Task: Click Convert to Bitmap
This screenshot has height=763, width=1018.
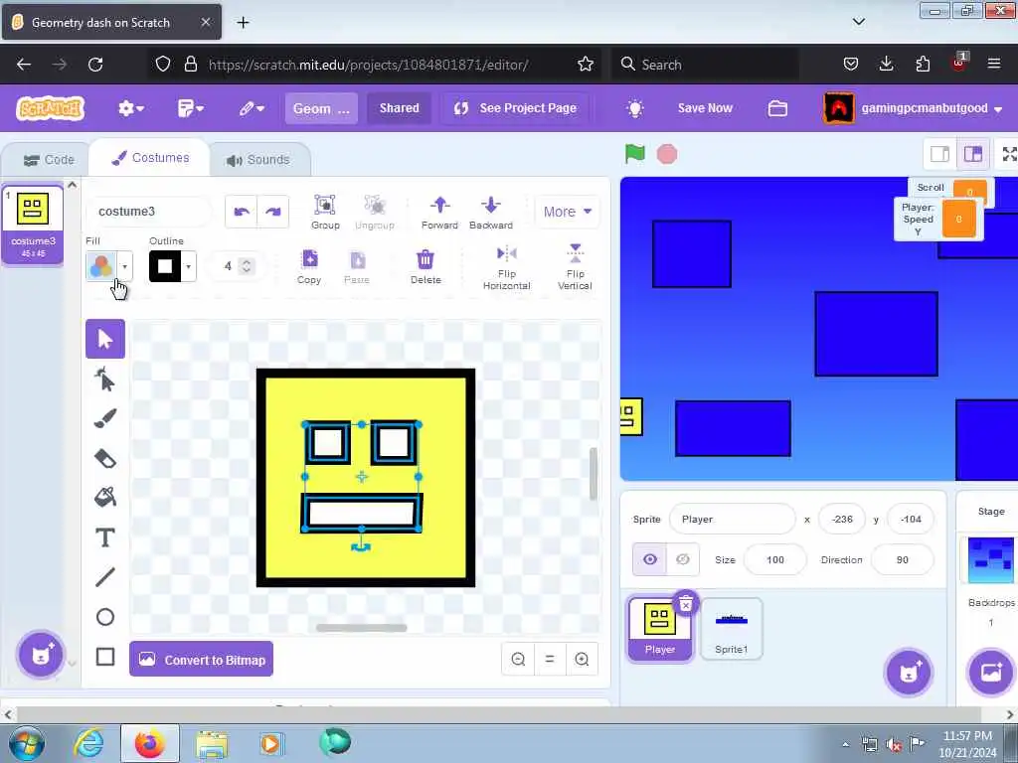Action: tap(201, 660)
